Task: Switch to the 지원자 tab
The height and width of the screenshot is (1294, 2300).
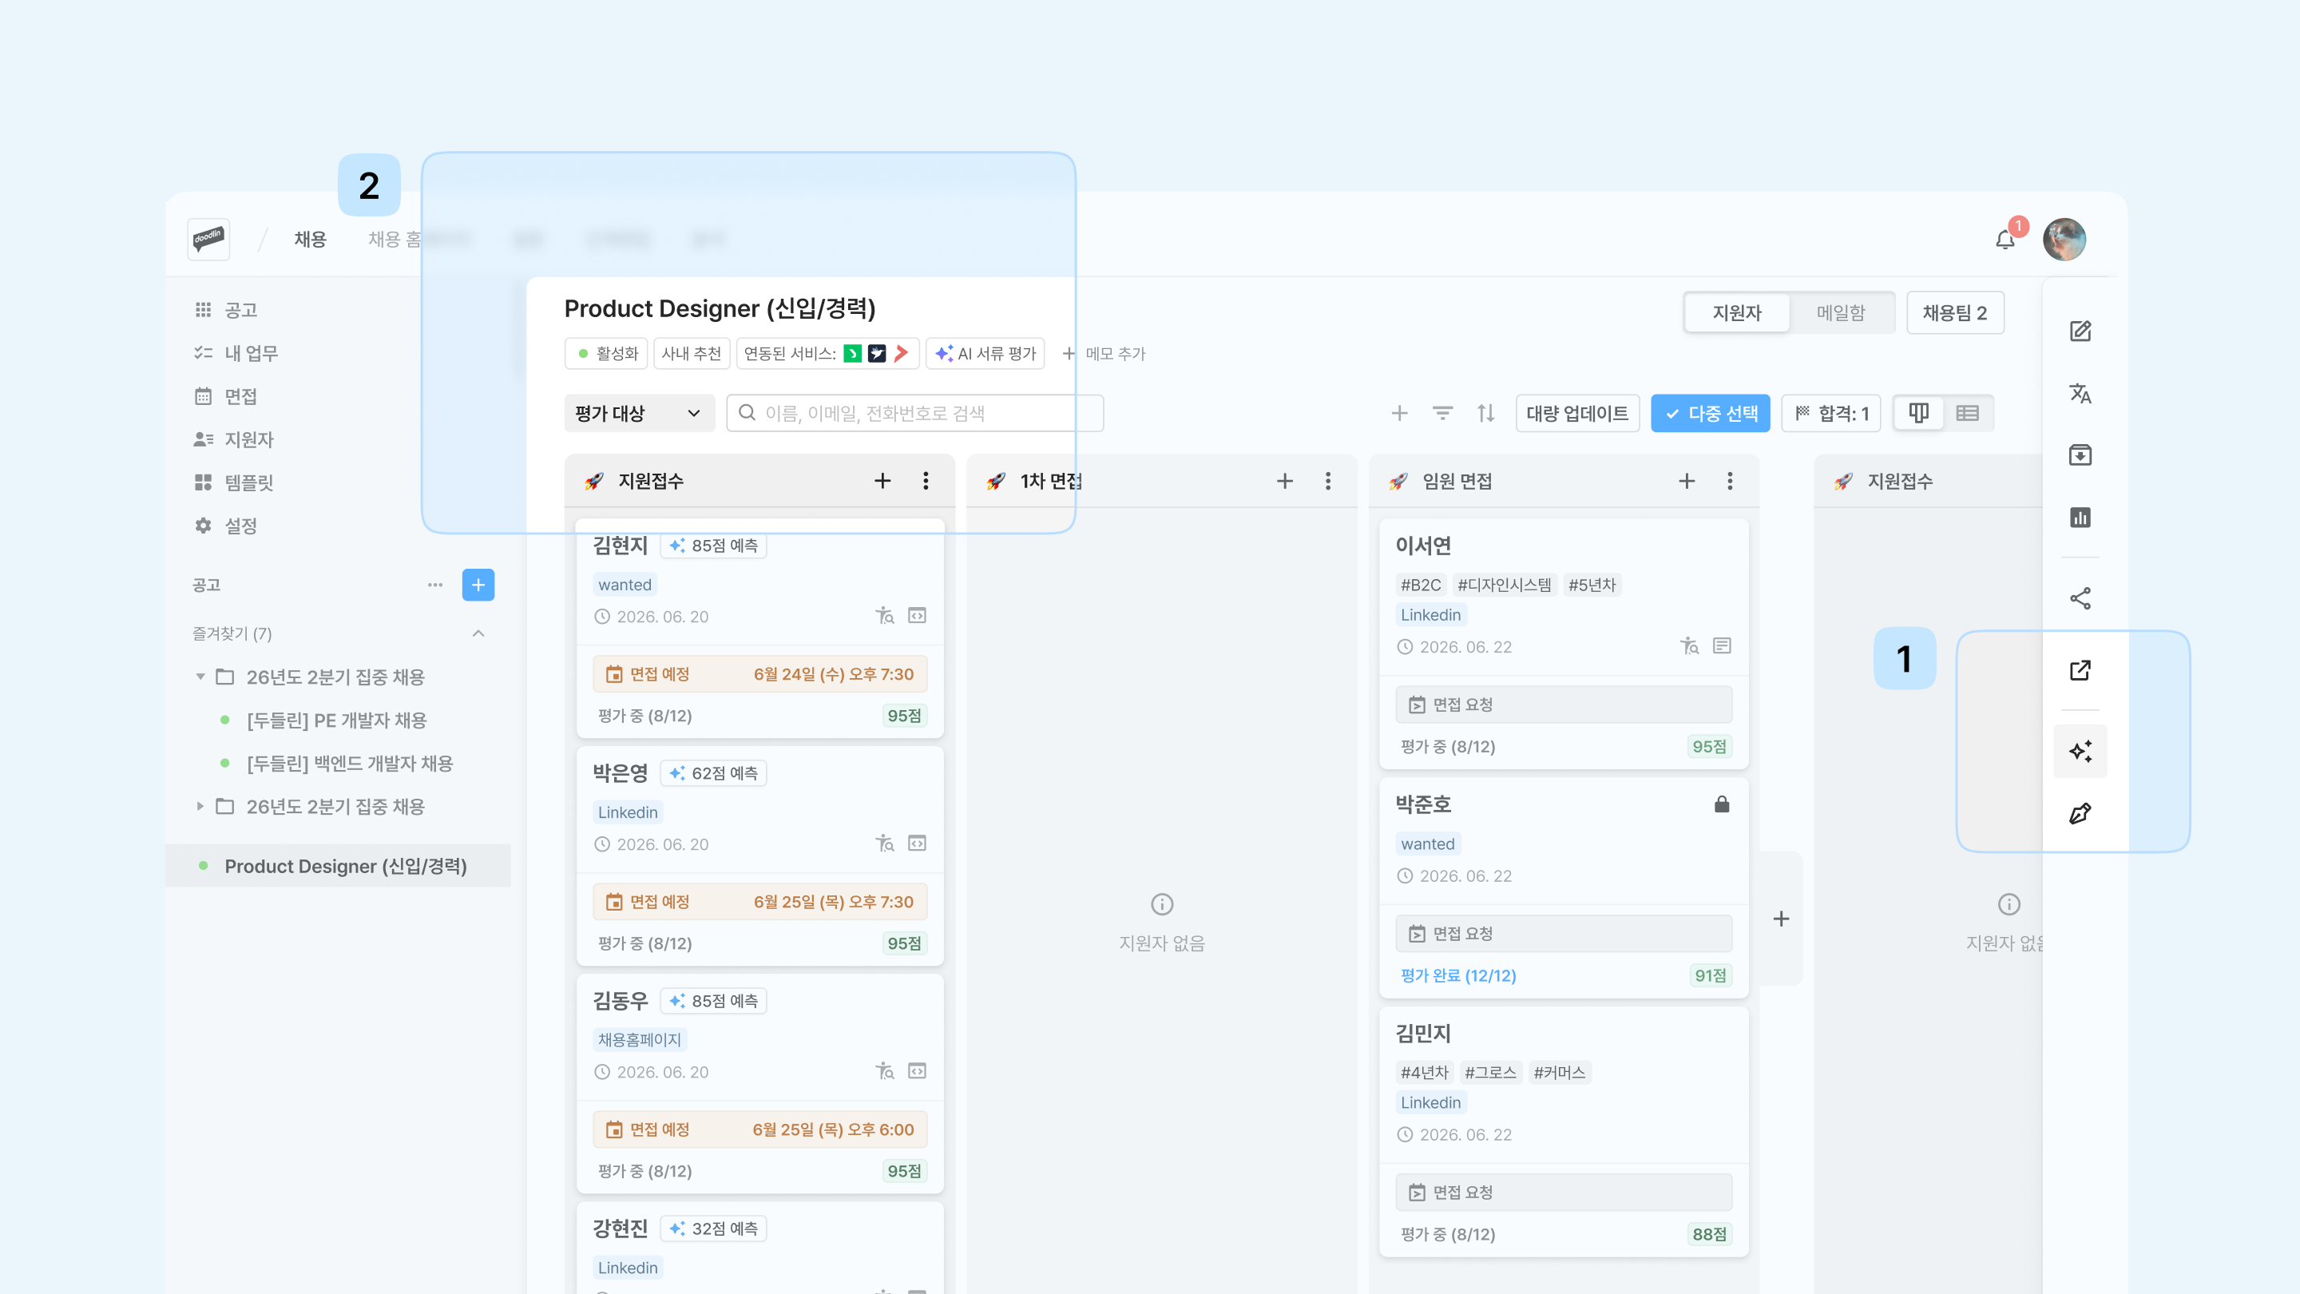Action: click(x=1737, y=312)
